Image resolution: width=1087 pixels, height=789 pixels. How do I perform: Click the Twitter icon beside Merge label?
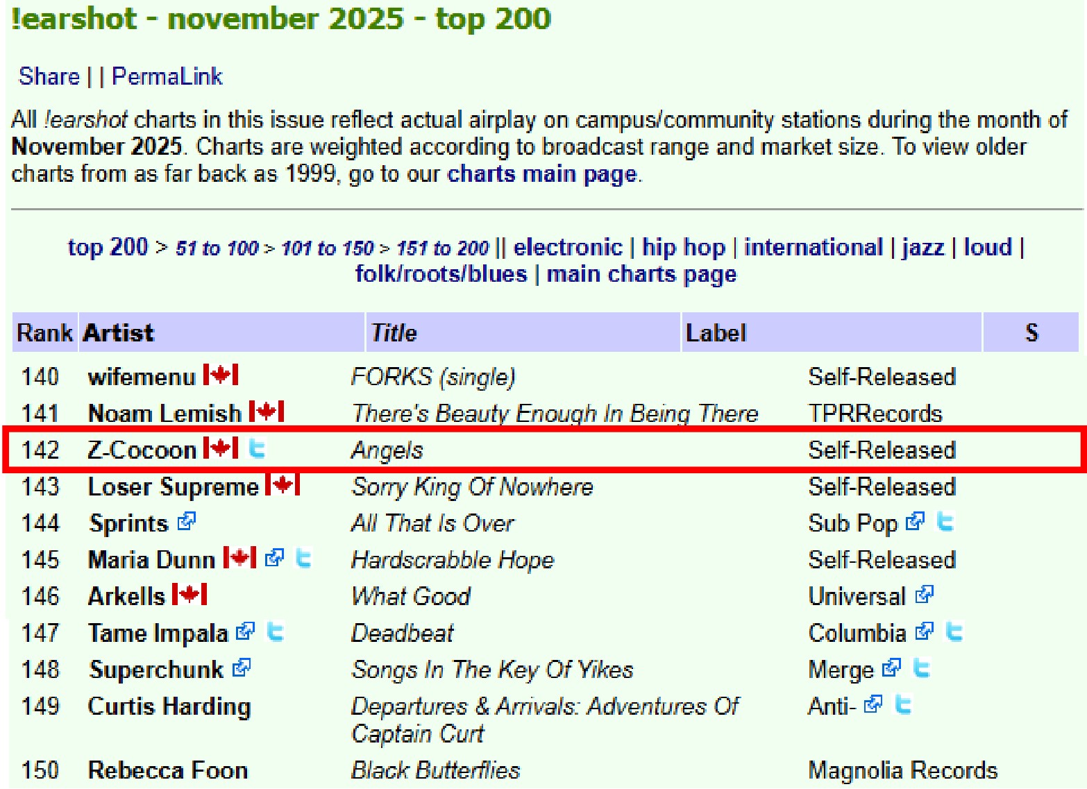coord(921,669)
